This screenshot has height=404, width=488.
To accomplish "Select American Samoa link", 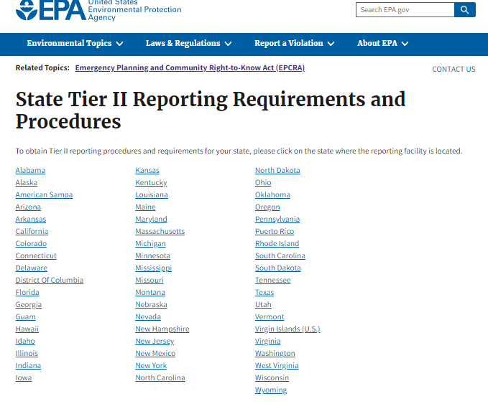I will (44, 194).
